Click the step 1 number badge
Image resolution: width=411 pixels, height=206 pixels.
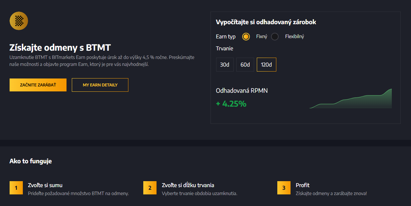point(16,188)
